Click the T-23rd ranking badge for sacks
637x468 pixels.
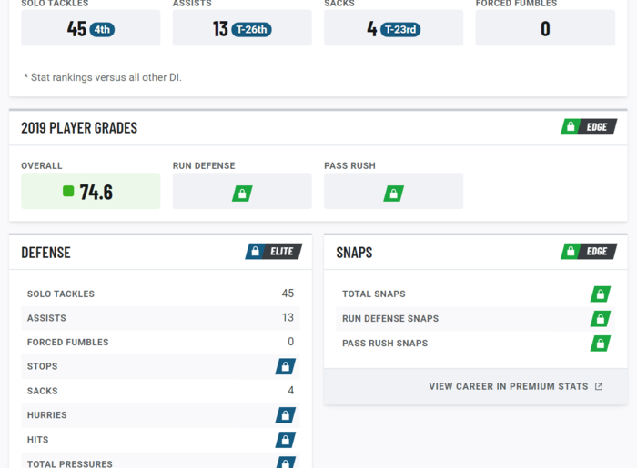pyautogui.click(x=400, y=30)
